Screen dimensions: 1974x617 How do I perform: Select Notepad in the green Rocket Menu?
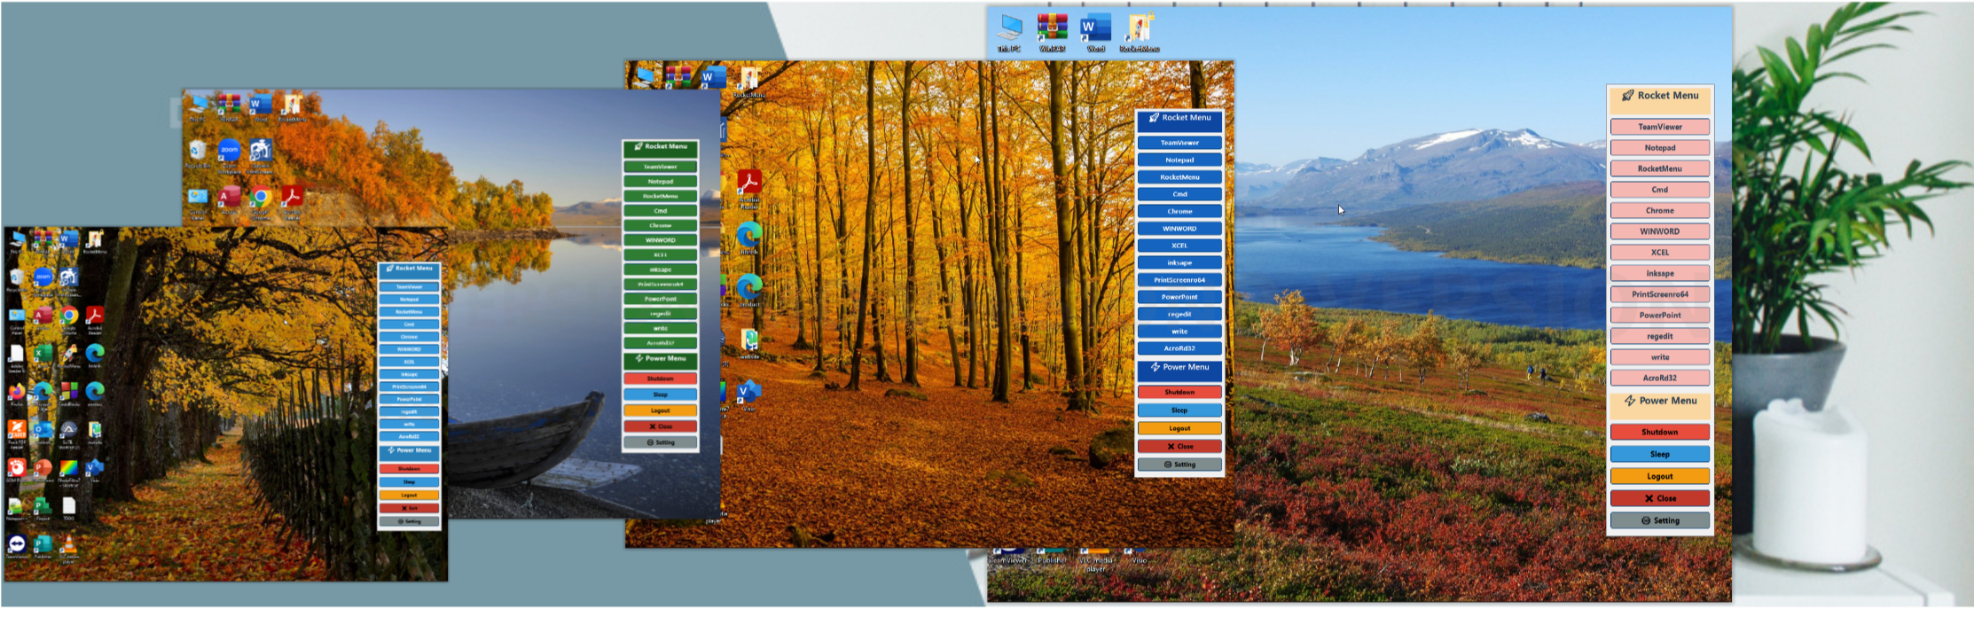click(x=661, y=182)
